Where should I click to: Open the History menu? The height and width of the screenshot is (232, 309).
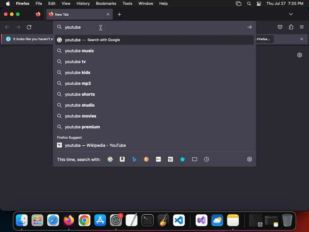pyautogui.click(x=83, y=3)
